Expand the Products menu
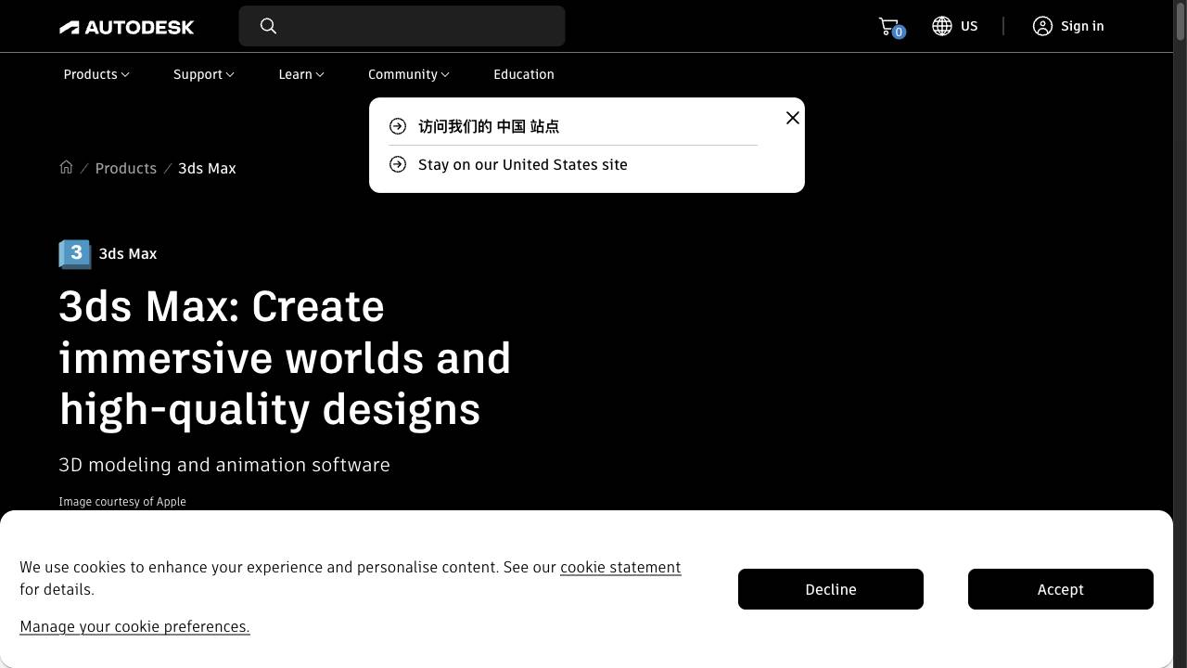Image resolution: width=1187 pixels, height=668 pixels. coord(96,74)
